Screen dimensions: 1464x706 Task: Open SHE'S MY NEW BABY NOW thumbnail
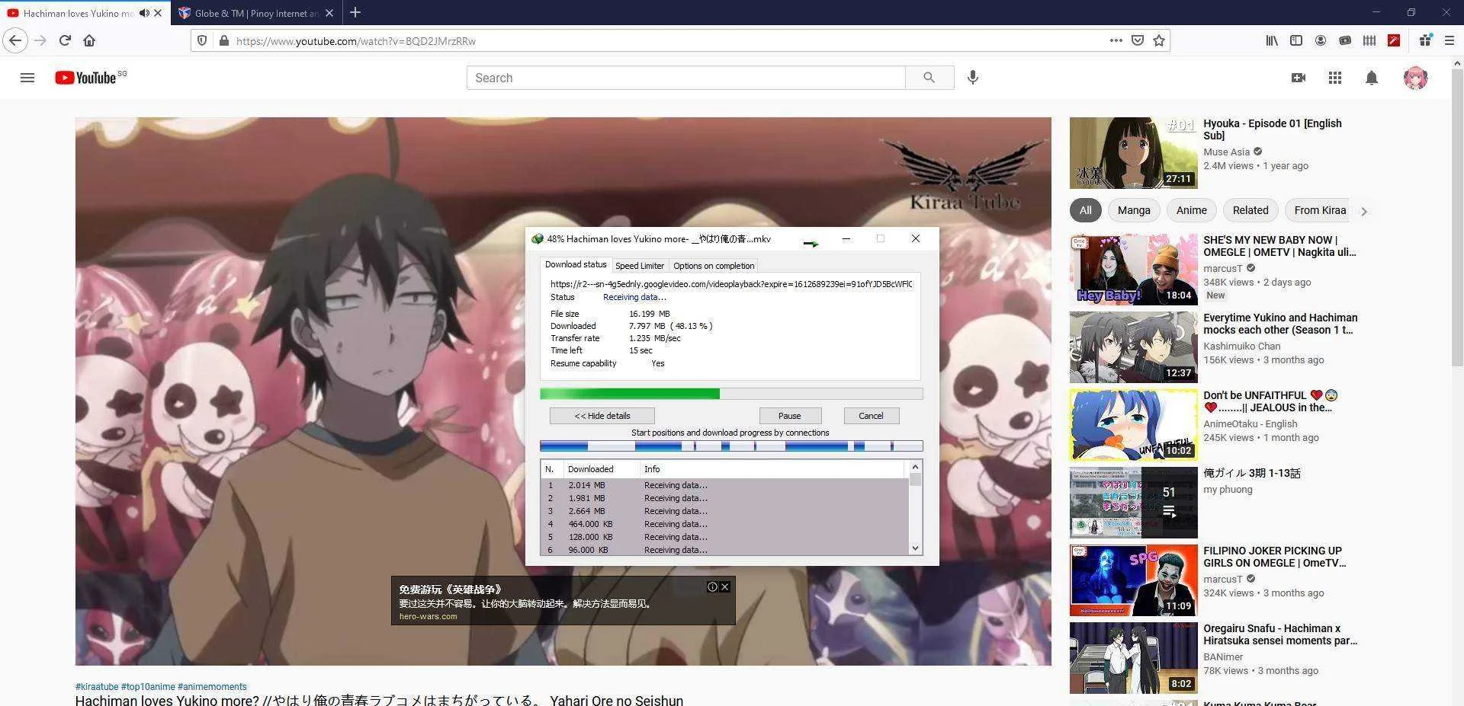(x=1133, y=270)
